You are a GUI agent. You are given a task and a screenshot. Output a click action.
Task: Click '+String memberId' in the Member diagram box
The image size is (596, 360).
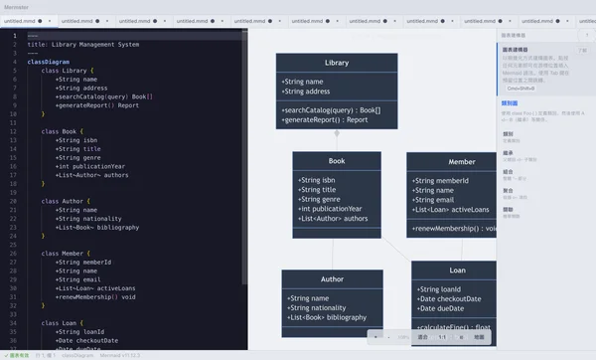[440, 181]
